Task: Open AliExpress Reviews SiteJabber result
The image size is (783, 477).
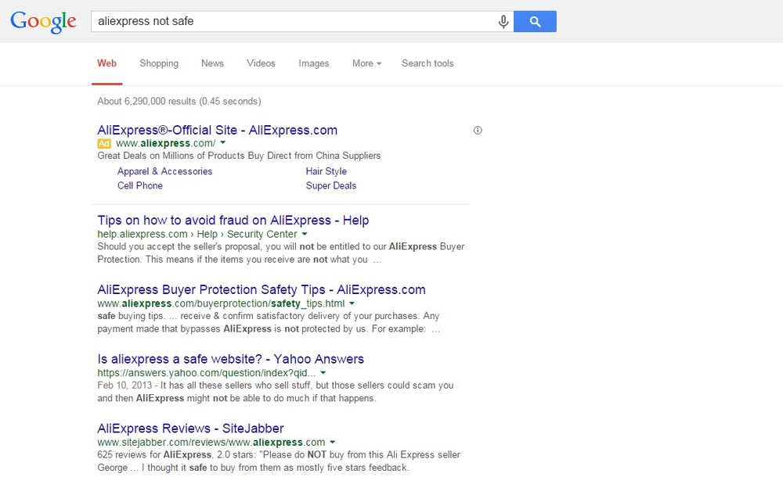Action: point(190,428)
